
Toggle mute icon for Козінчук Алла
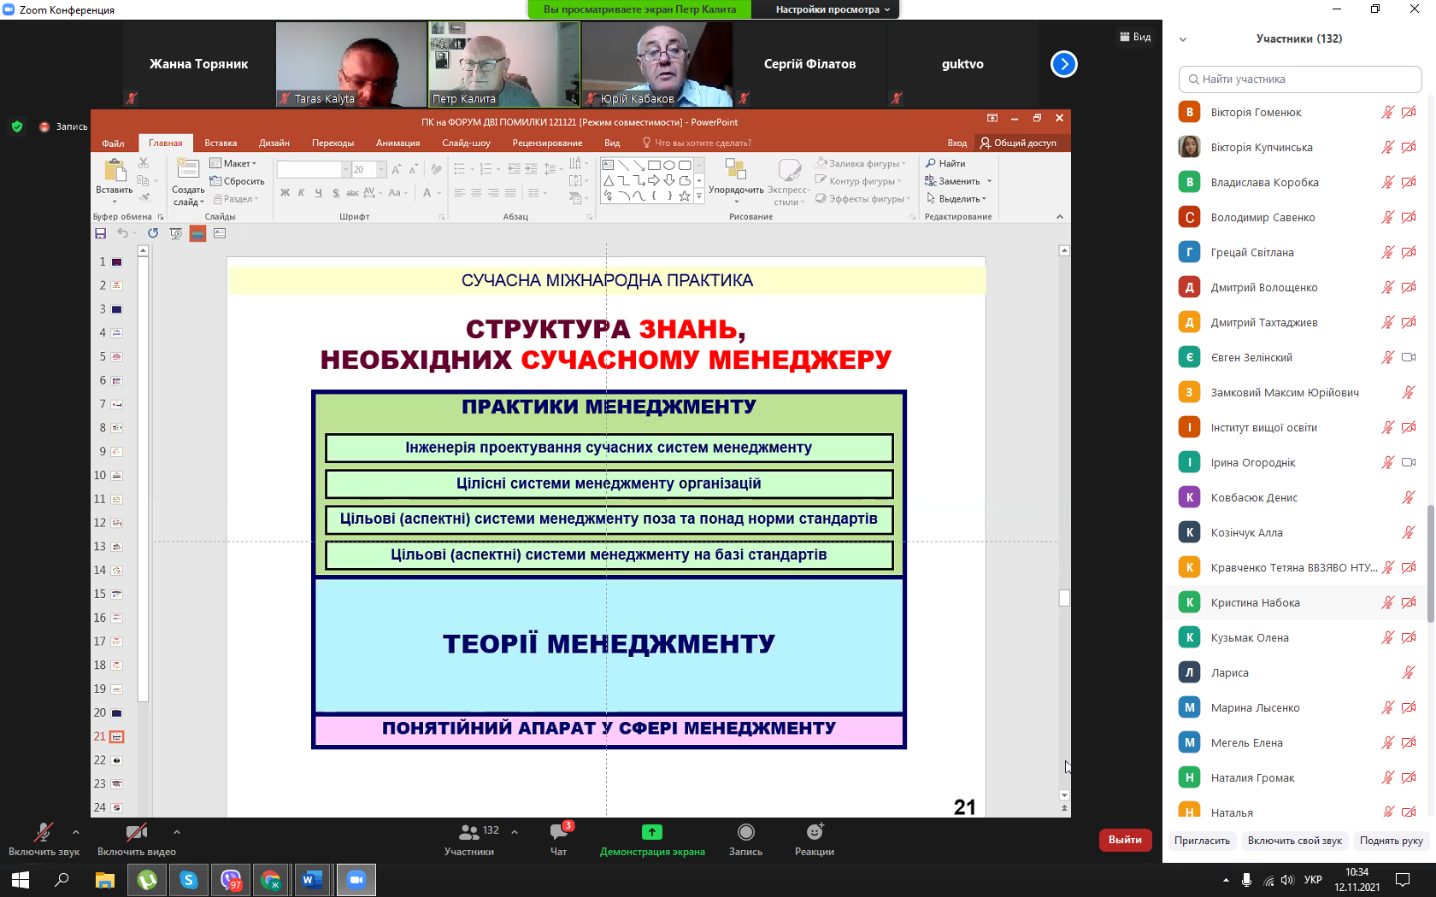point(1409,532)
